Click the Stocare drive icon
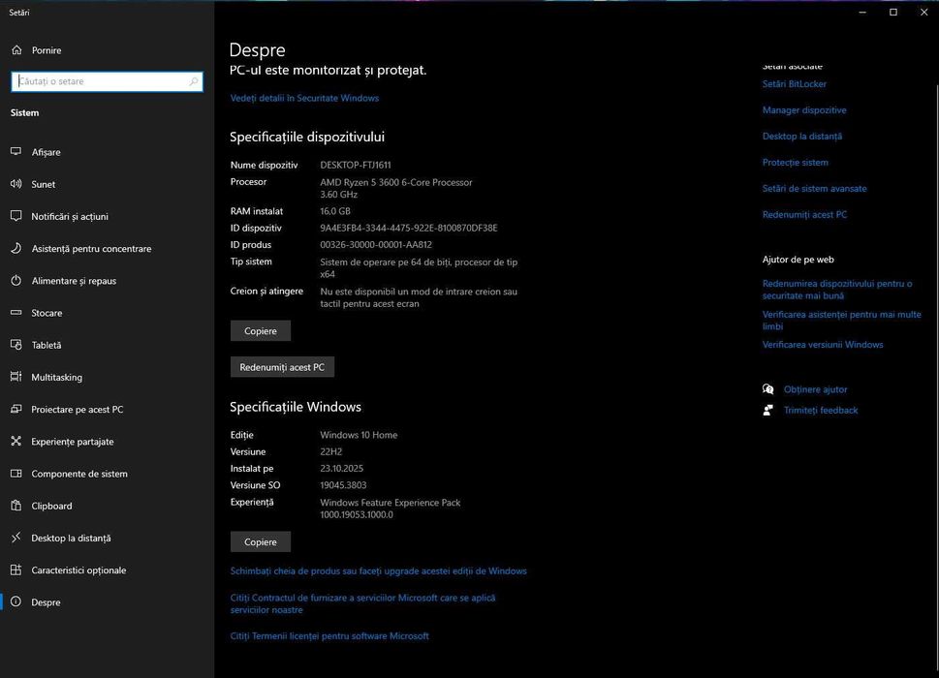 click(x=16, y=313)
